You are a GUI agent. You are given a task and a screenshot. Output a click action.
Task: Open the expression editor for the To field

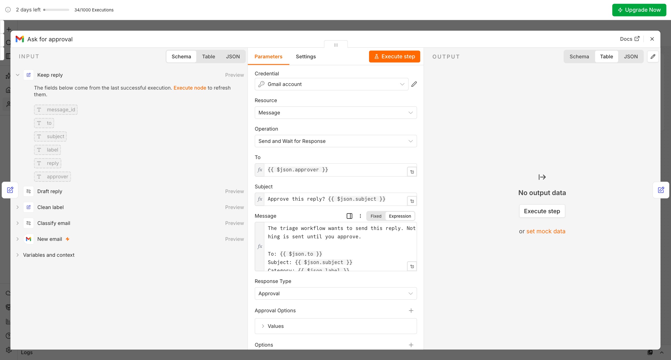[x=412, y=172]
